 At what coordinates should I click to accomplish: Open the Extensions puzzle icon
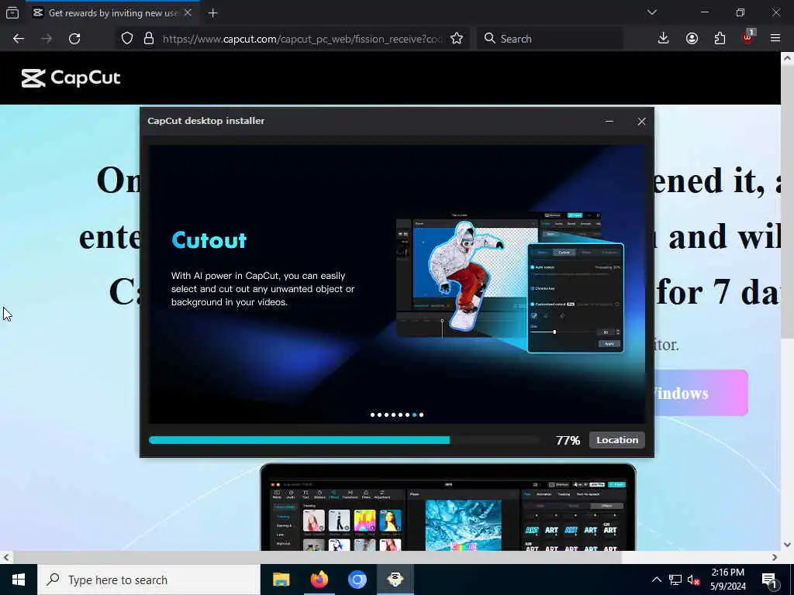click(720, 39)
